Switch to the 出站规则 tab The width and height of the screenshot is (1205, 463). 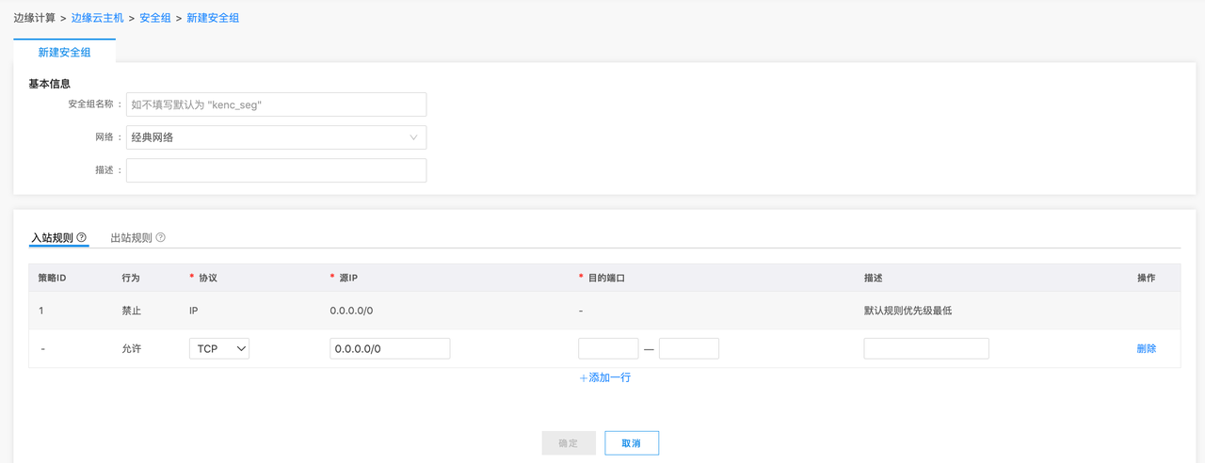point(131,237)
